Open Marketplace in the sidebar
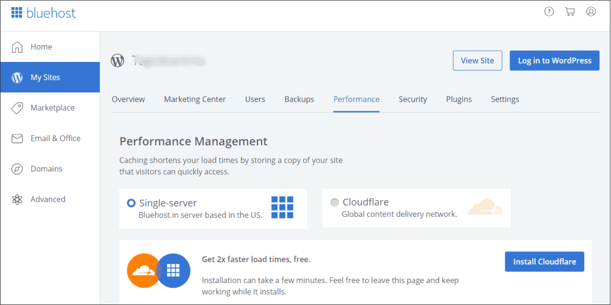This screenshot has width=611, height=305. point(50,108)
